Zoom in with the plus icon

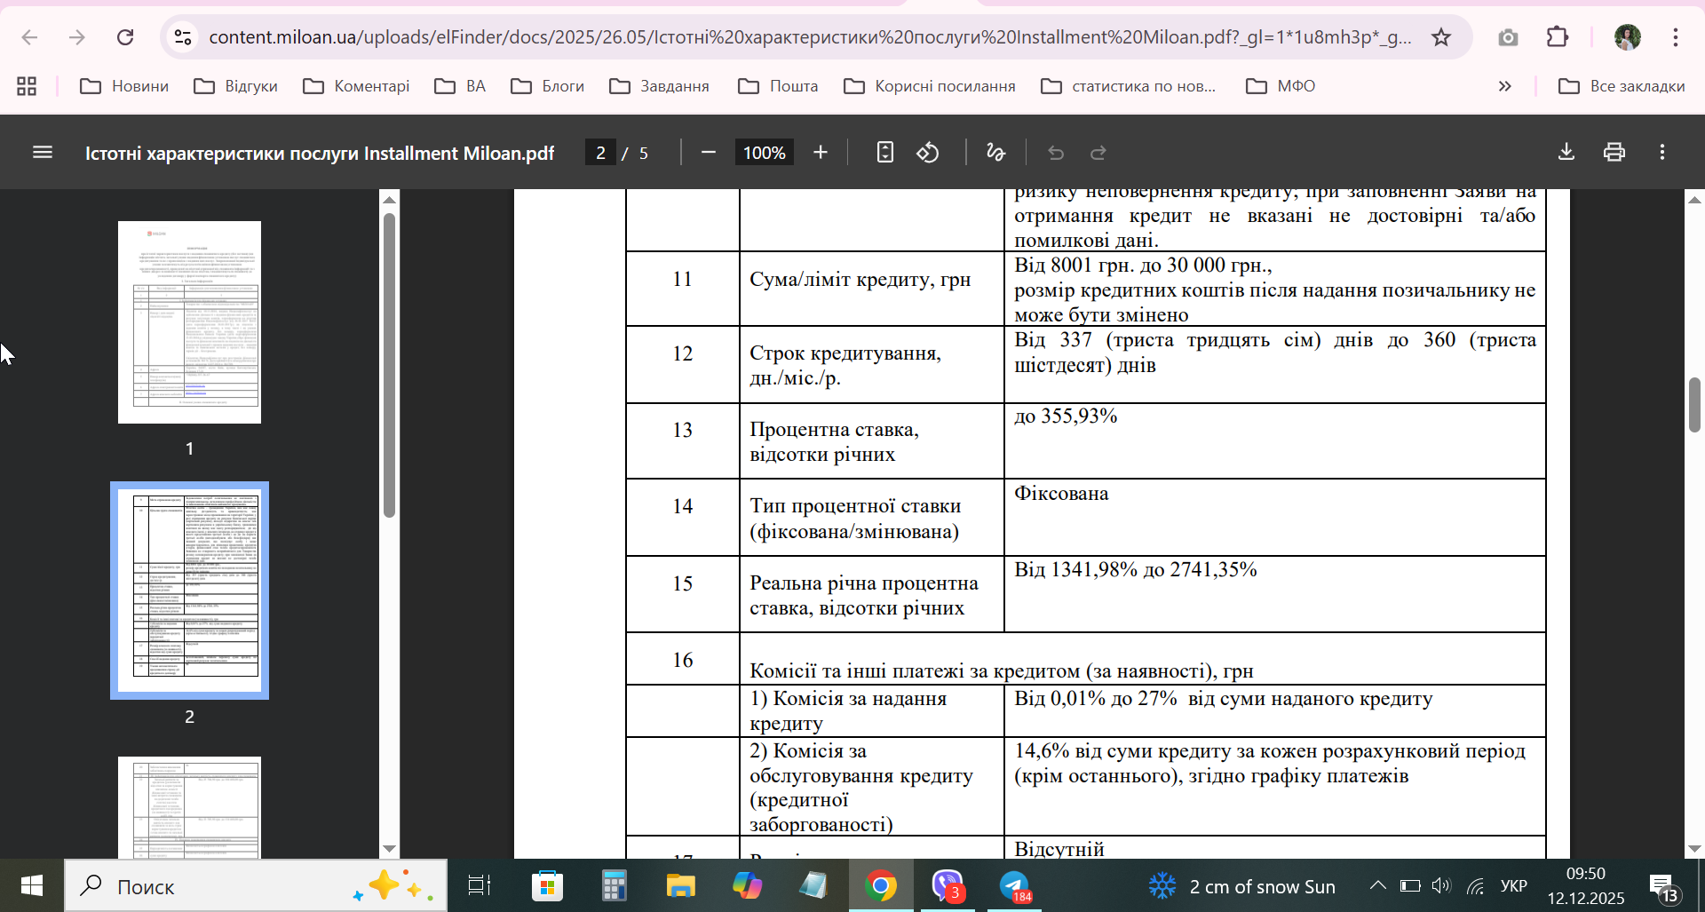821,153
